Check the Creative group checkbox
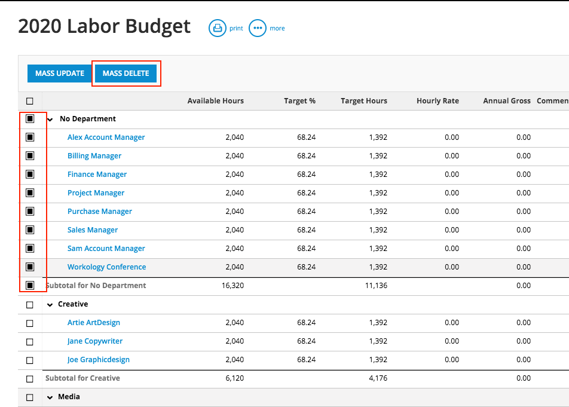 tap(30, 305)
